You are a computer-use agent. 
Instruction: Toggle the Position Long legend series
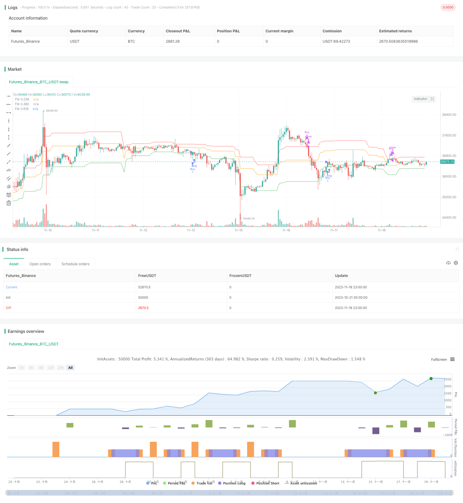232,483
